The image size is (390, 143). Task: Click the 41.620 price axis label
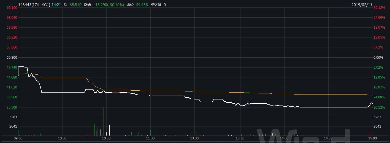[x=12, y=87]
